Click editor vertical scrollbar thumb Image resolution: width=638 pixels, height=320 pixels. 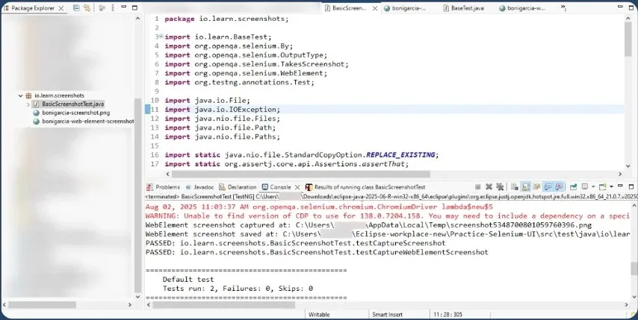628,40
